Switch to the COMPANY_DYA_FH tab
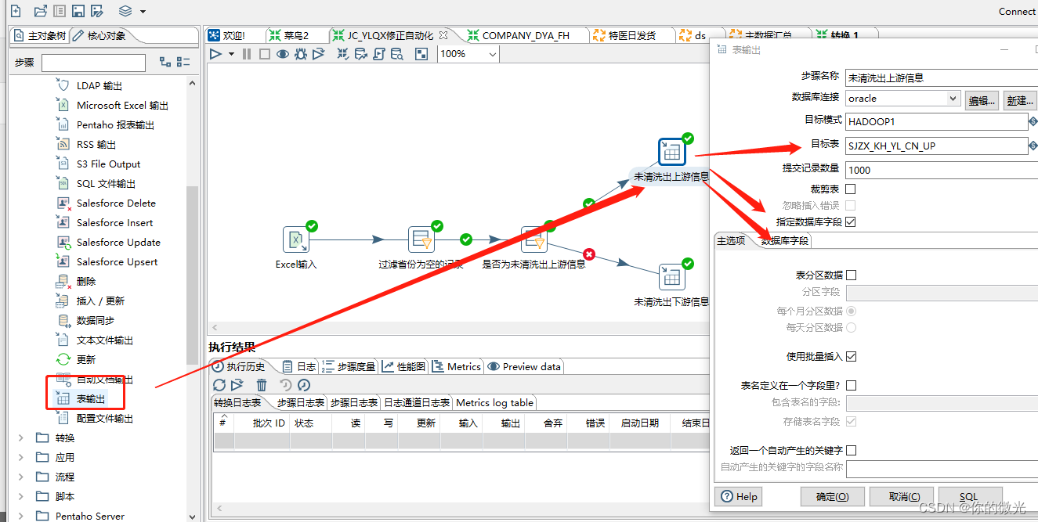Image resolution: width=1038 pixels, height=522 pixels. pyautogui.click(x=526, y=35)
